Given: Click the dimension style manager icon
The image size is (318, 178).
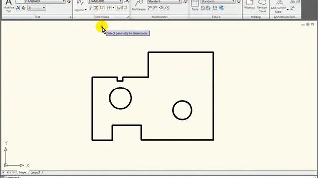Looking at the screenshot, I should pyautogui.click(x=126, y=1).
